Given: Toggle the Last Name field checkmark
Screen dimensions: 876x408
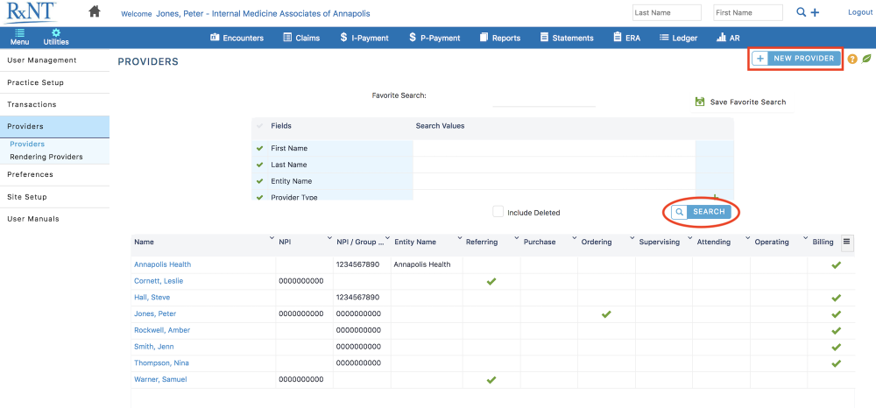Looking at the screenshot, I should click(x=259, y=165).
